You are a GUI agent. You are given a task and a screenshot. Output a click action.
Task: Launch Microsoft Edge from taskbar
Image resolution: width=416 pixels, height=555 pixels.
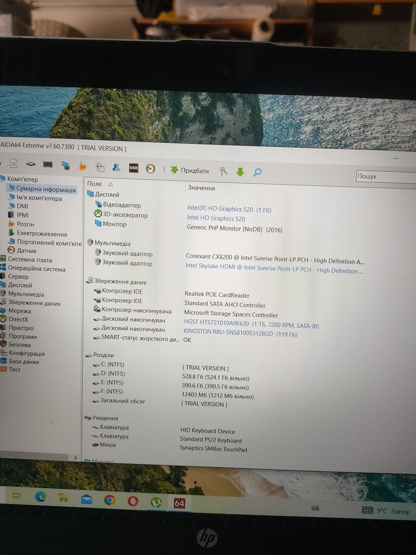(40, 497)
